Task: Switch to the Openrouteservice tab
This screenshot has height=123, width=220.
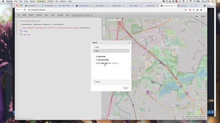Action: [117, 6]
